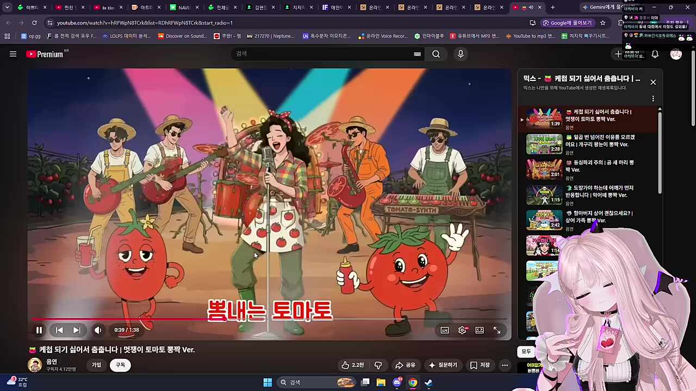Screen dimensions: 696x391
Task: Open the 음연 channel name link
Action: [52, 362]
